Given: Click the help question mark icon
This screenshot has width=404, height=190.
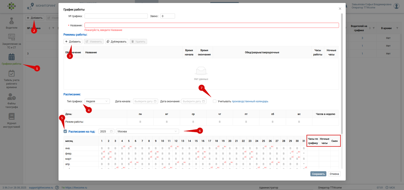Looking at the screenshot, I should (x=57, y=188).
